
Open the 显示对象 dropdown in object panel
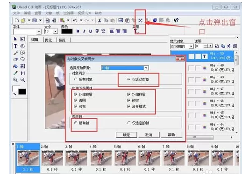pos(191,46)
